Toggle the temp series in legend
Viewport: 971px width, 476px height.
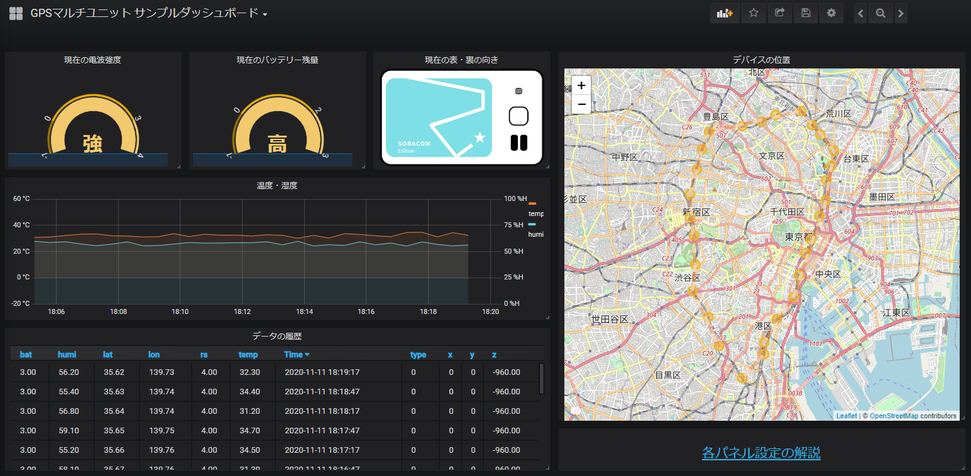pos(535,214)
